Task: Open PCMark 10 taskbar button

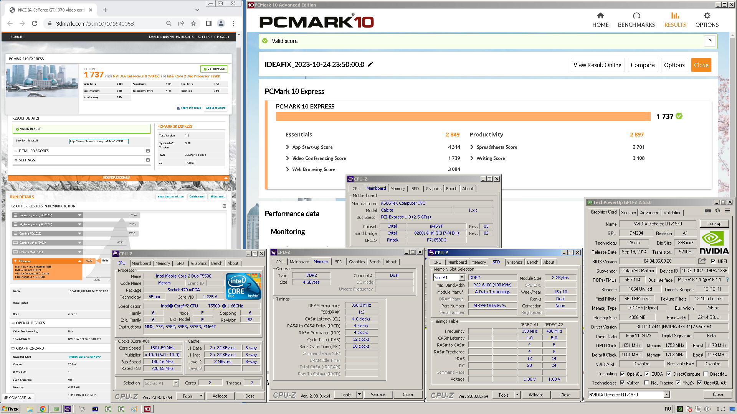Action: click(x=147, y=409)
